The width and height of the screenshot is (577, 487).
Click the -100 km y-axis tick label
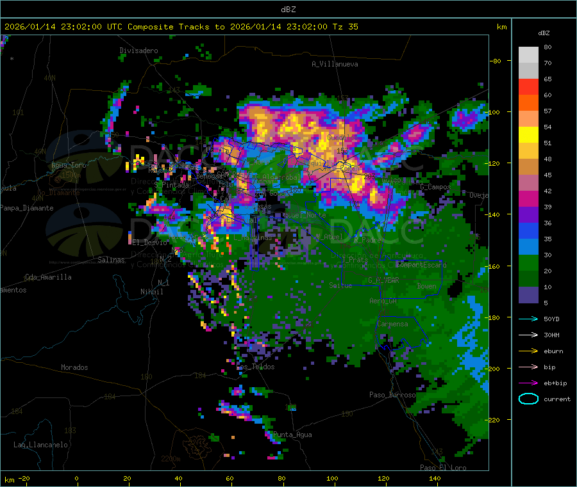click(494, 112)
